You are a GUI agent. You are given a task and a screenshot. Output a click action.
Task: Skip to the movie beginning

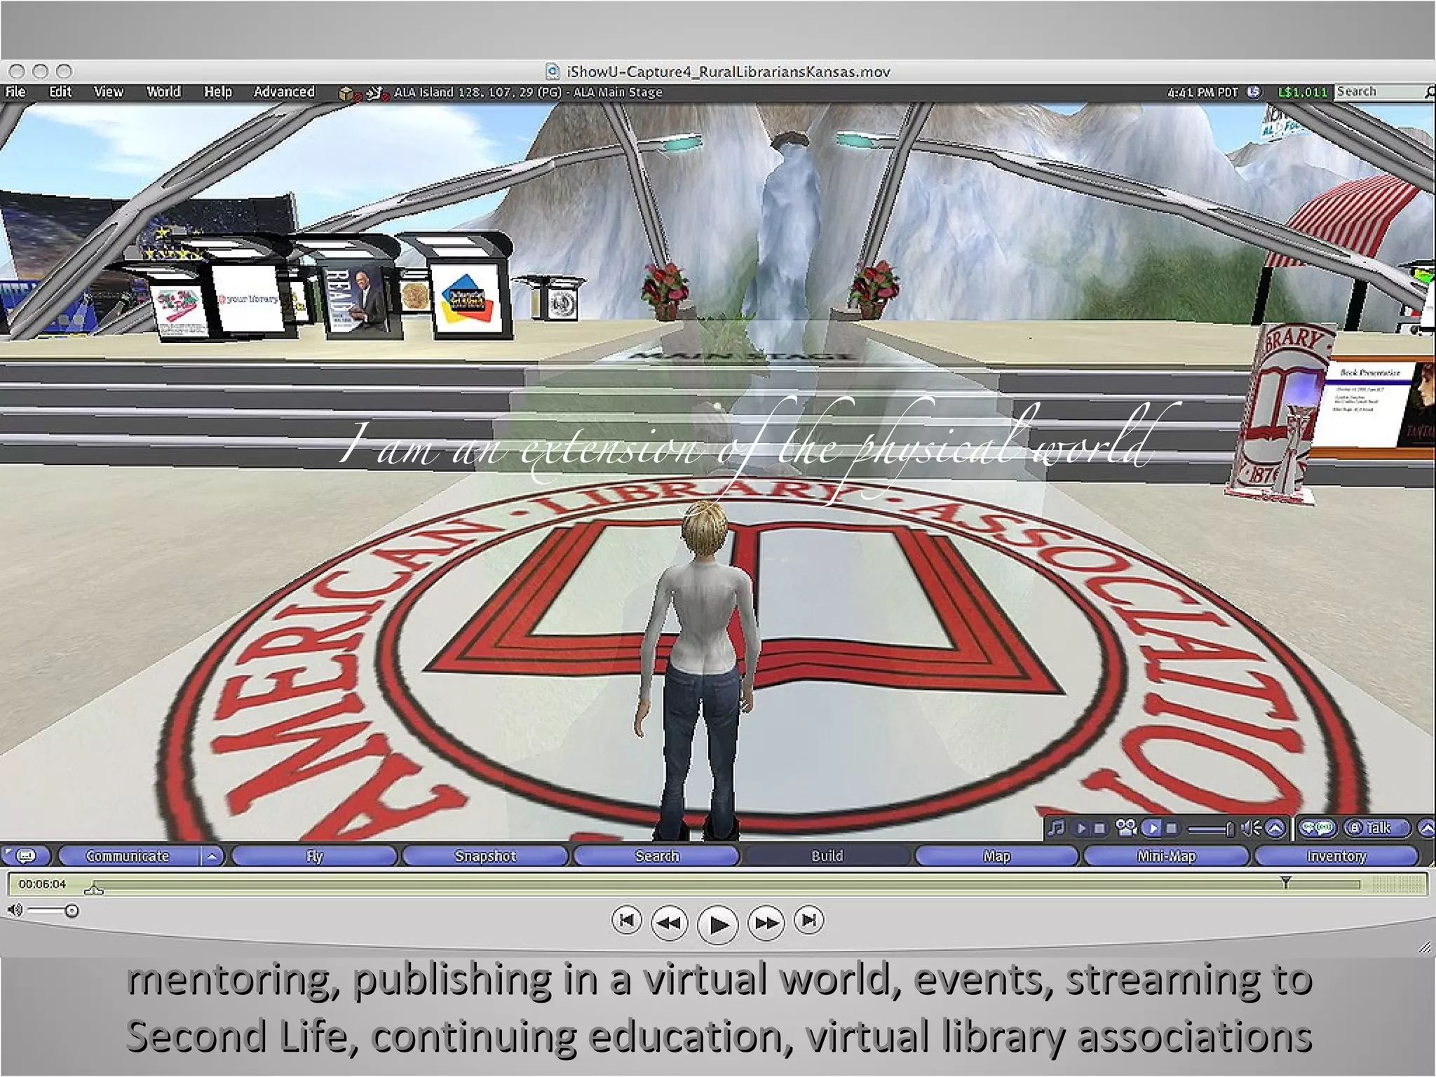[x=627, y=921]
